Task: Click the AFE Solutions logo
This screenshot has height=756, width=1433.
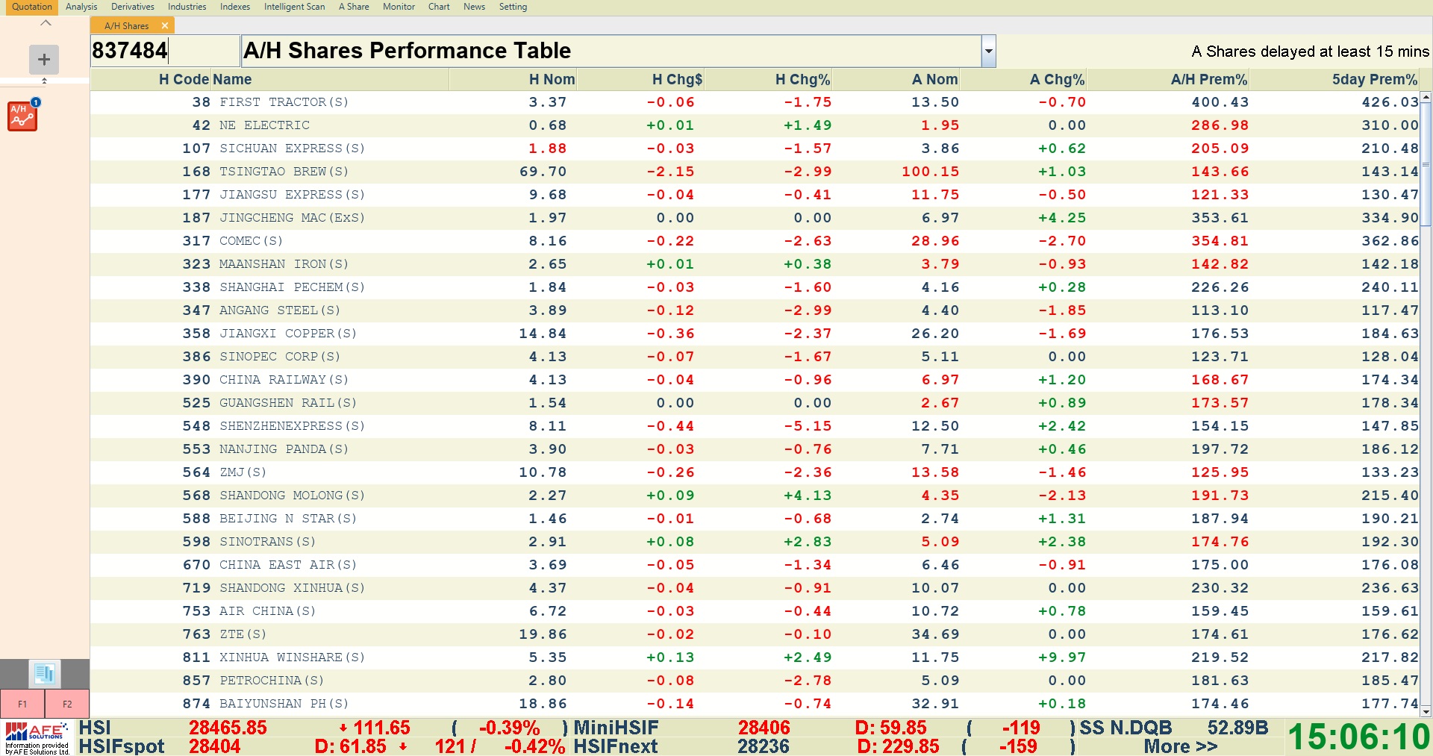Action: [x=37, y=737]
